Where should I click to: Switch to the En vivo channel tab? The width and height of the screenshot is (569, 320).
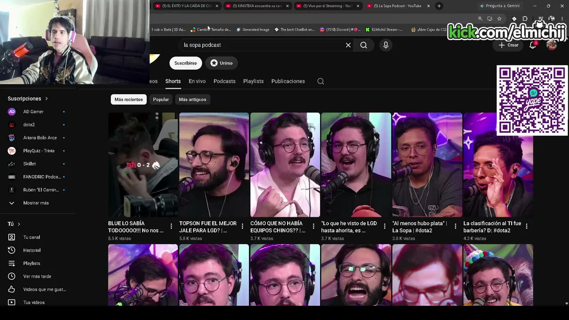[197, 81]
